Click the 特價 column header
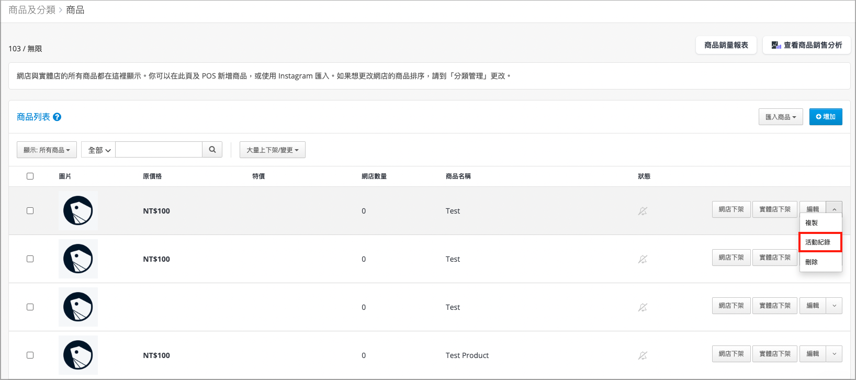This screenshot has height=380, width=856. [x=258, y=176]
